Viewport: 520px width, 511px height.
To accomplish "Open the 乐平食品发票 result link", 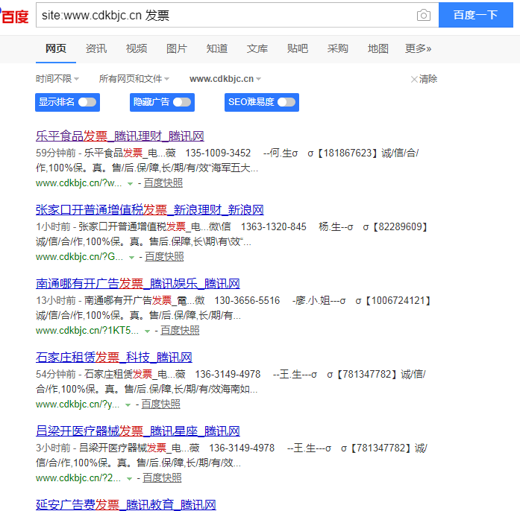I will click(x=119, y=136).
